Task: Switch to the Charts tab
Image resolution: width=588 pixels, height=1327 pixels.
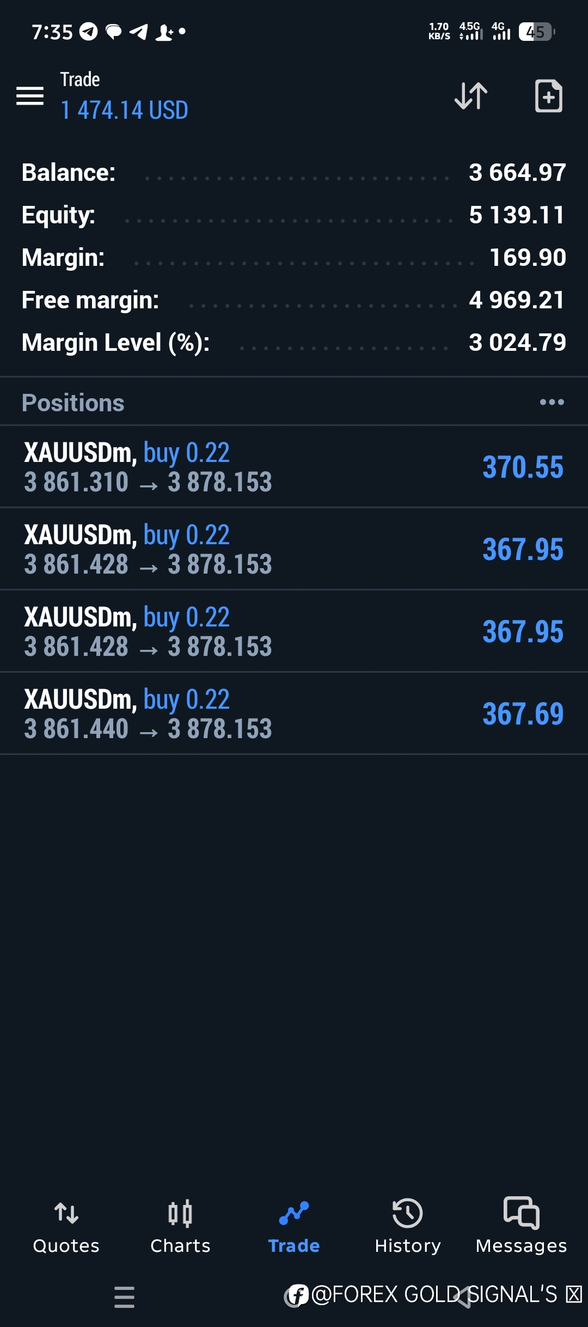Action: pyautogui.click(x=180, y=1226)
